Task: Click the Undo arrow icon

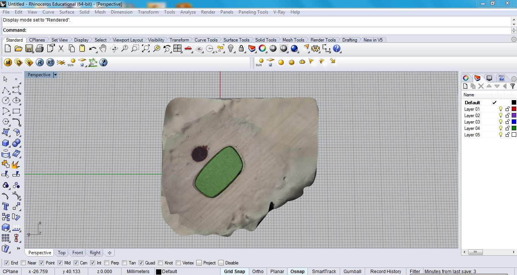Action: [92, 49]
